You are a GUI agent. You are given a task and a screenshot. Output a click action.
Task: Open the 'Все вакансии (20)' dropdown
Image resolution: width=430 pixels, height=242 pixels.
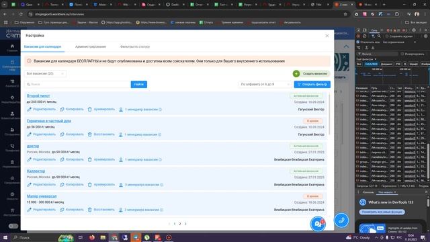tap(45, 73)
